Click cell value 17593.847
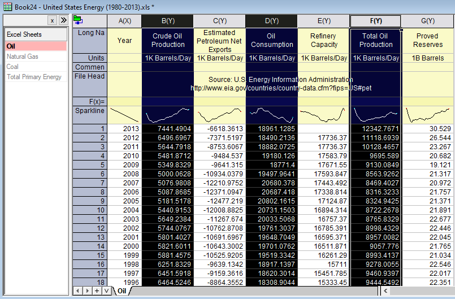Screen dimensions: 455x299 tap(324, 174)
